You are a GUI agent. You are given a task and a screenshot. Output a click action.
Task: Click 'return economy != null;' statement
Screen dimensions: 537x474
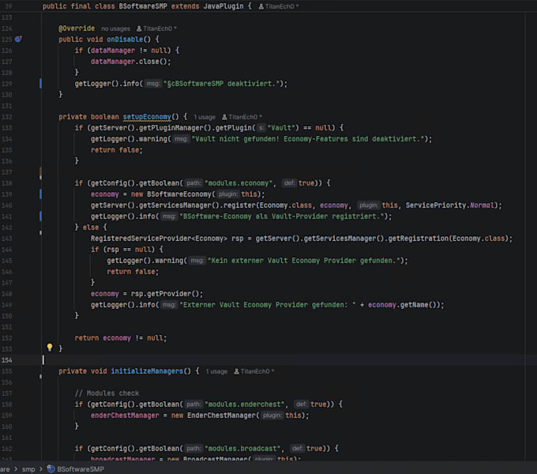[x=121, y=338]
